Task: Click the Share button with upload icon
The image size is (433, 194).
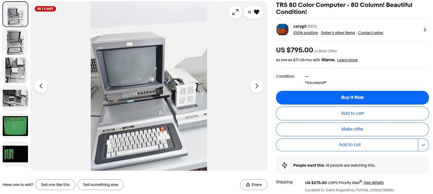Action: click(254, 185)
